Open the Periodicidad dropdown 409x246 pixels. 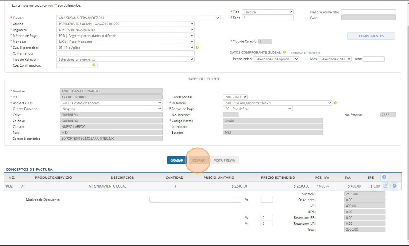pyautogui.click(x=276, y=59)
